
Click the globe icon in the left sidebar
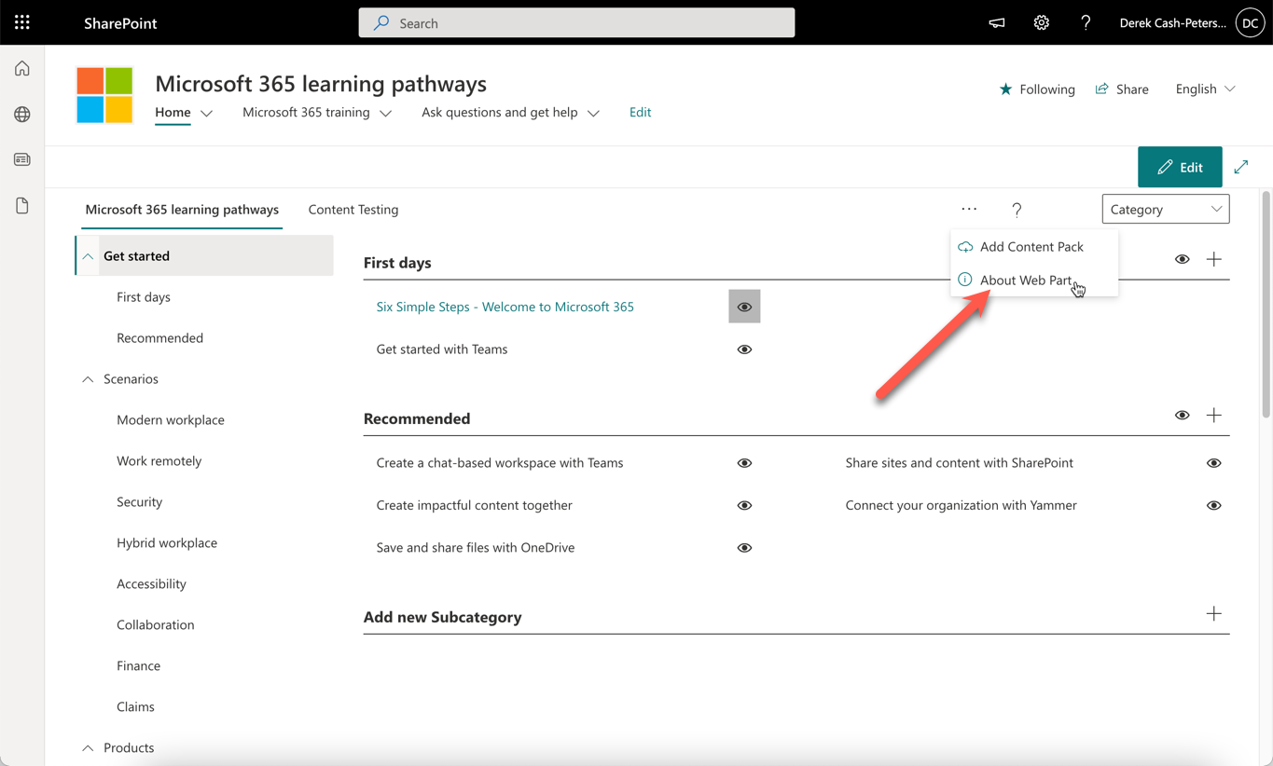tap(21, 114)
